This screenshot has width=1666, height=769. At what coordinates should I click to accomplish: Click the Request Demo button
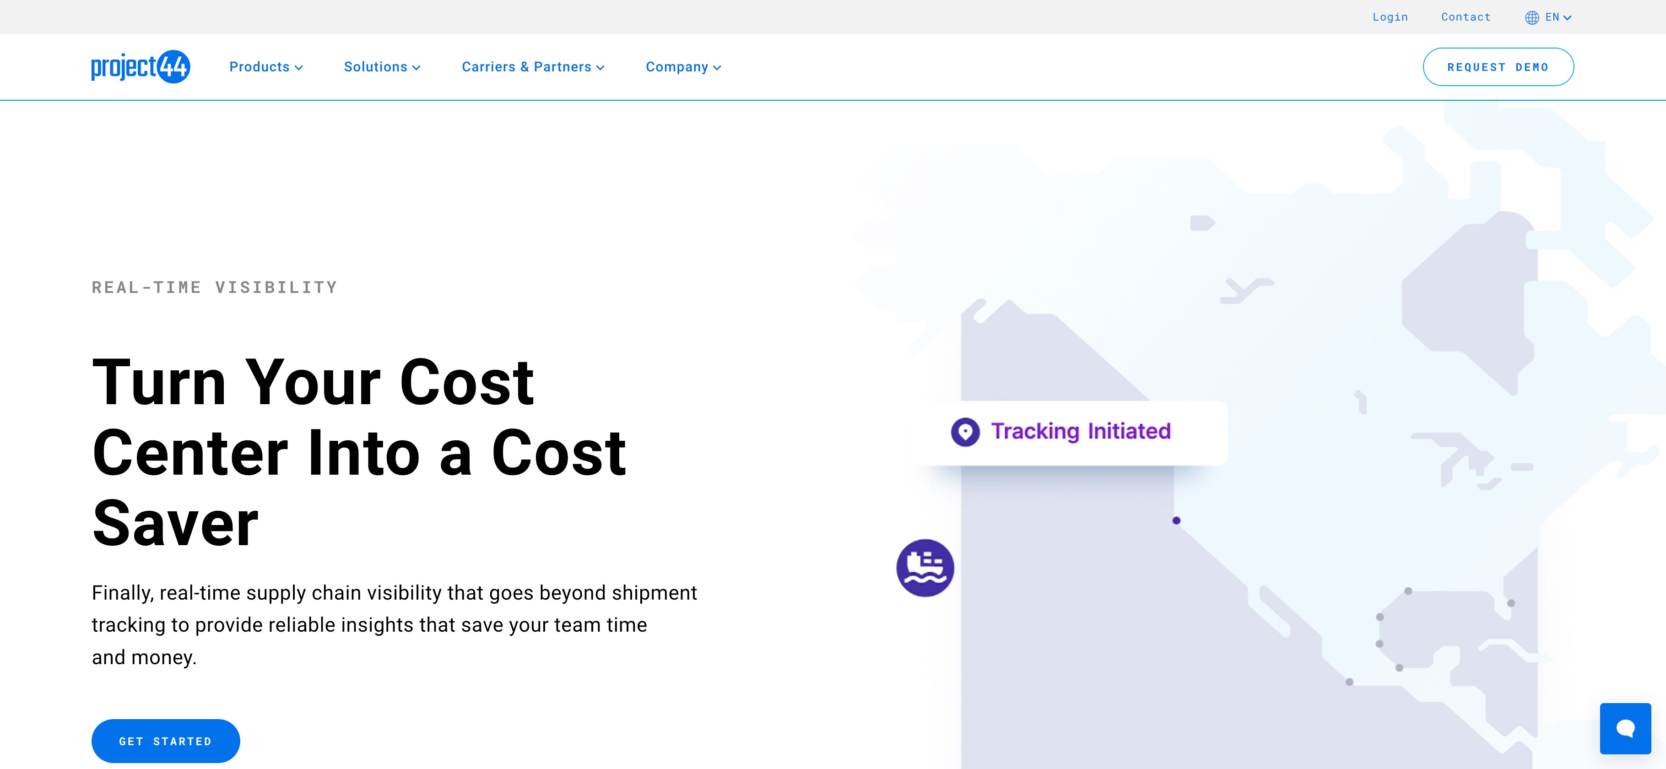tap(1498, 67)
